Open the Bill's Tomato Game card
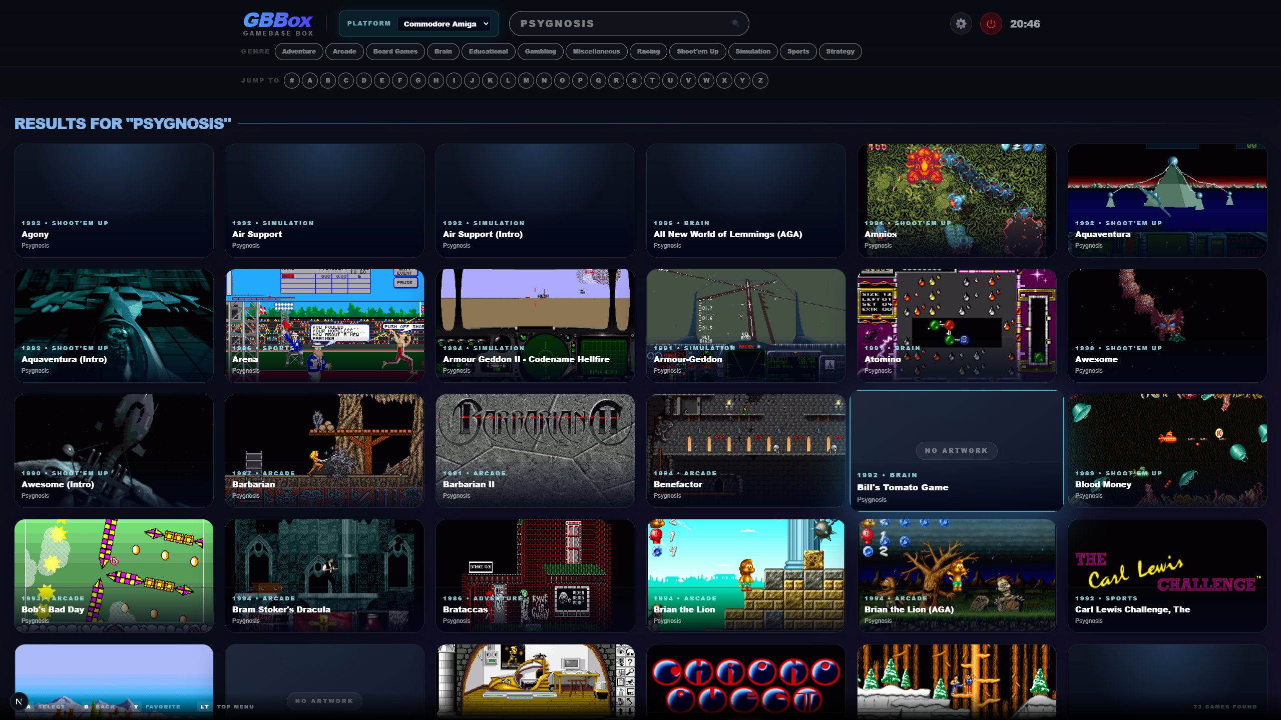Screen dimensions: 1281x720 point(957,451)
